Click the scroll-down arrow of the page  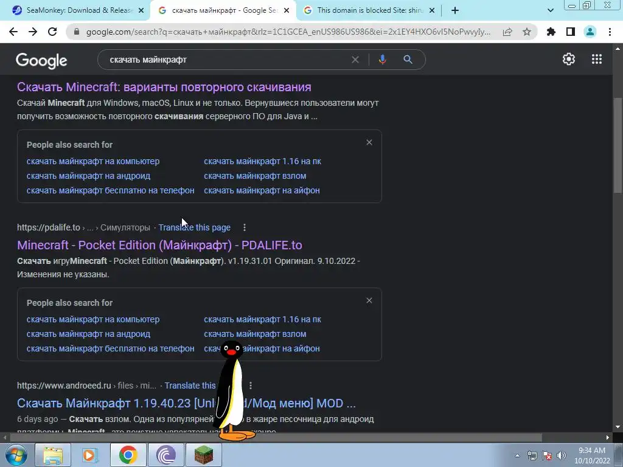click(618, 427)
